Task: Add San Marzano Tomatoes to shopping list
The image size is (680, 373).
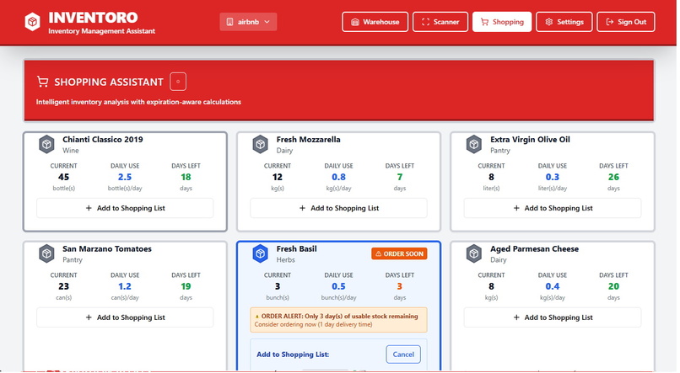Action: [x=125, y=317]
